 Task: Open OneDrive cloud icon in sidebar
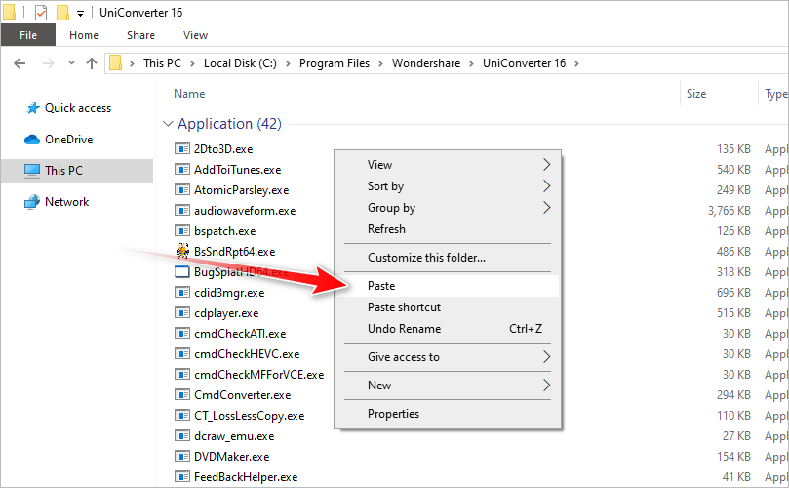(31, 140)
